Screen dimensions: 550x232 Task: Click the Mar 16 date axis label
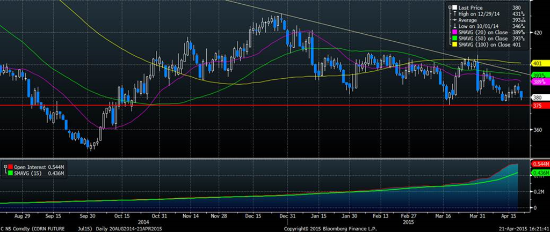pos(443,218)
